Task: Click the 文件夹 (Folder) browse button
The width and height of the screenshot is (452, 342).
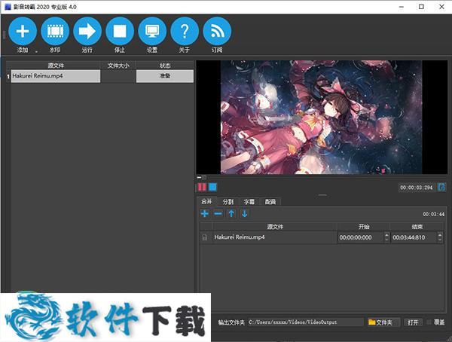Action: pos(383,322)
